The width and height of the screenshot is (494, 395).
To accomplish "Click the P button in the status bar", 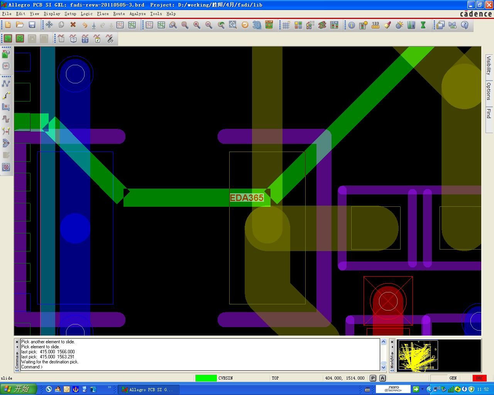I will (373, 378).
